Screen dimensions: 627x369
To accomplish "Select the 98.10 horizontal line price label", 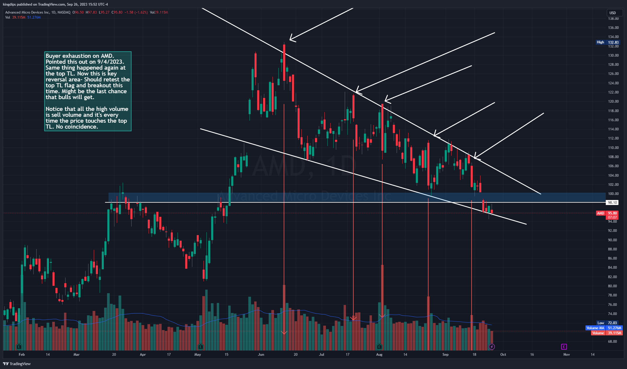I will 612,202.
